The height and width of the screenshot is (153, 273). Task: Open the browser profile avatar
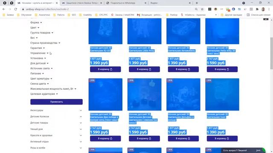tap(263, 9)
